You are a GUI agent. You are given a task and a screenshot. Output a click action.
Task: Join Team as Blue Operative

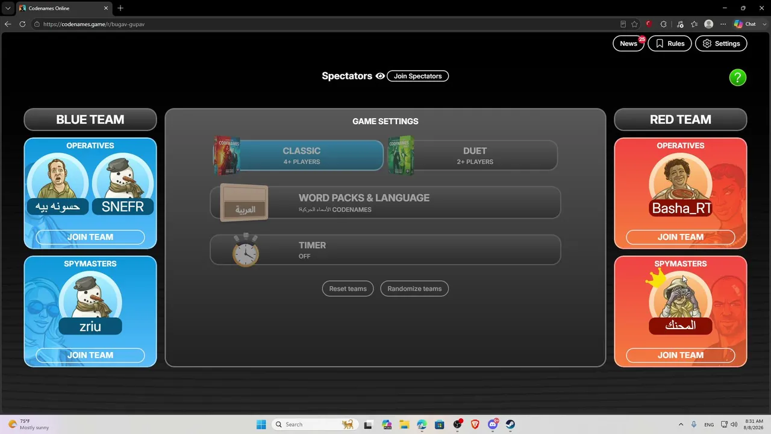(90, 237)
